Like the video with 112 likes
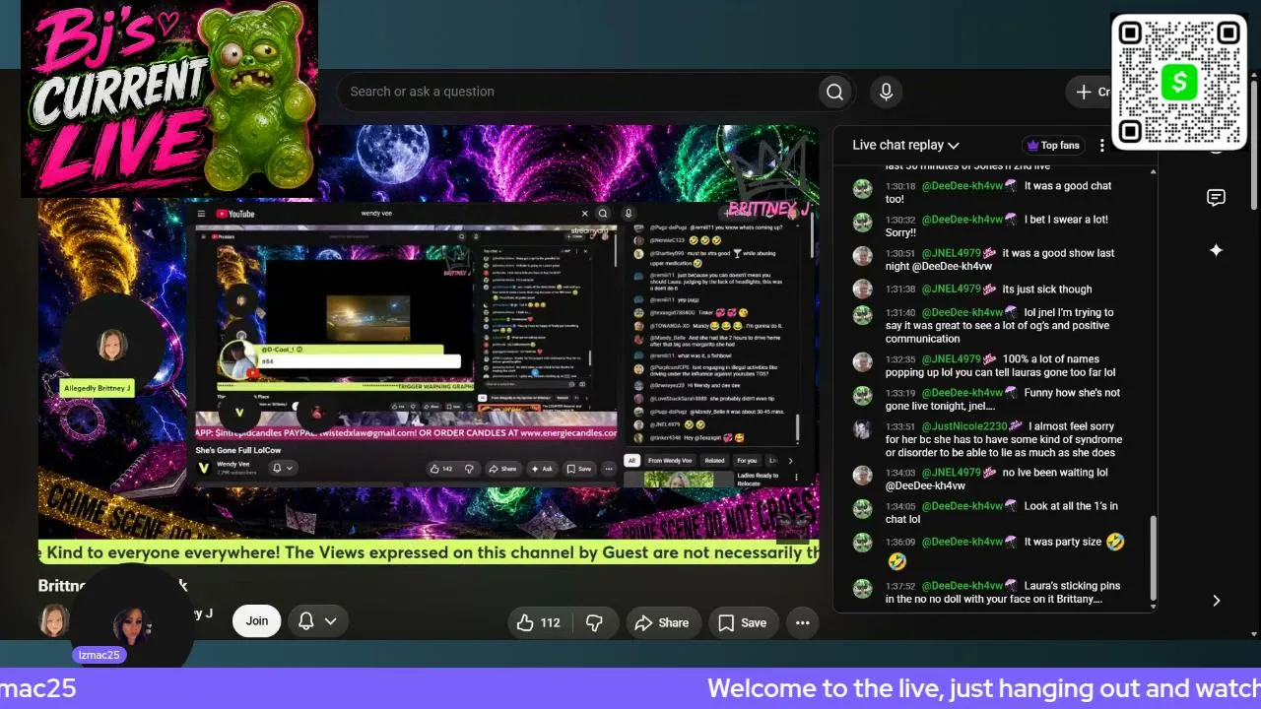The width and height of the screenshot is (1261, 709). [x=538, y=622]
